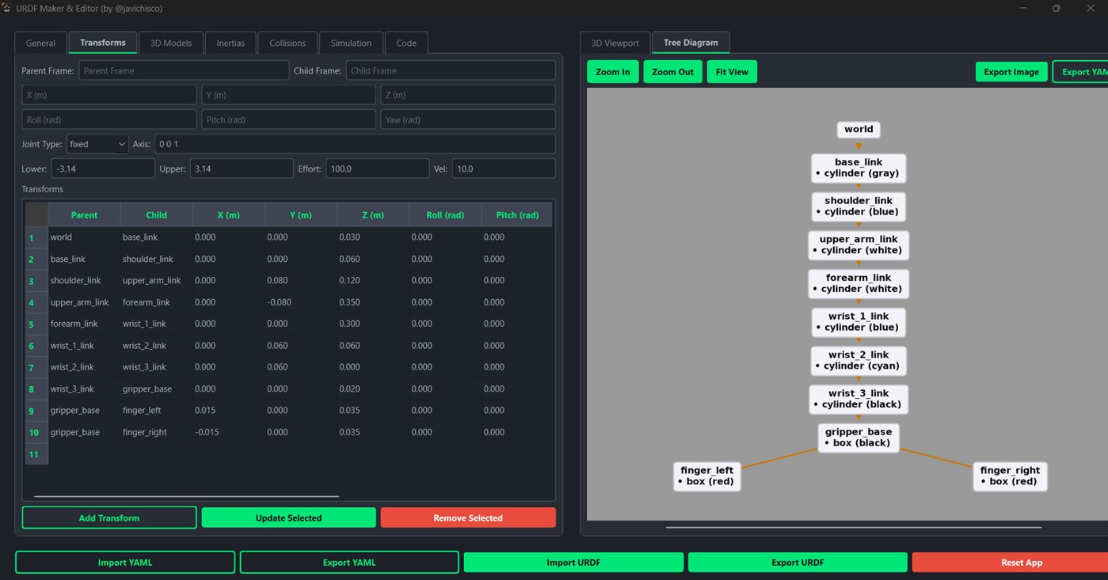
Task: Click the Z (m) input field
Action: point(468,95)
